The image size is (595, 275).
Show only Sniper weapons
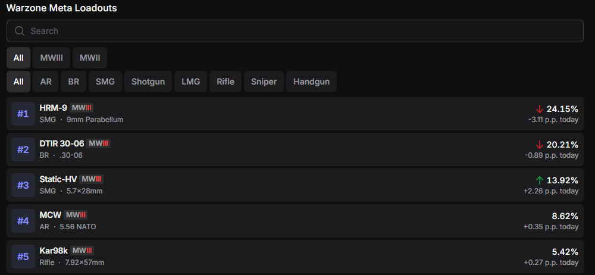(x=264, y=82)
